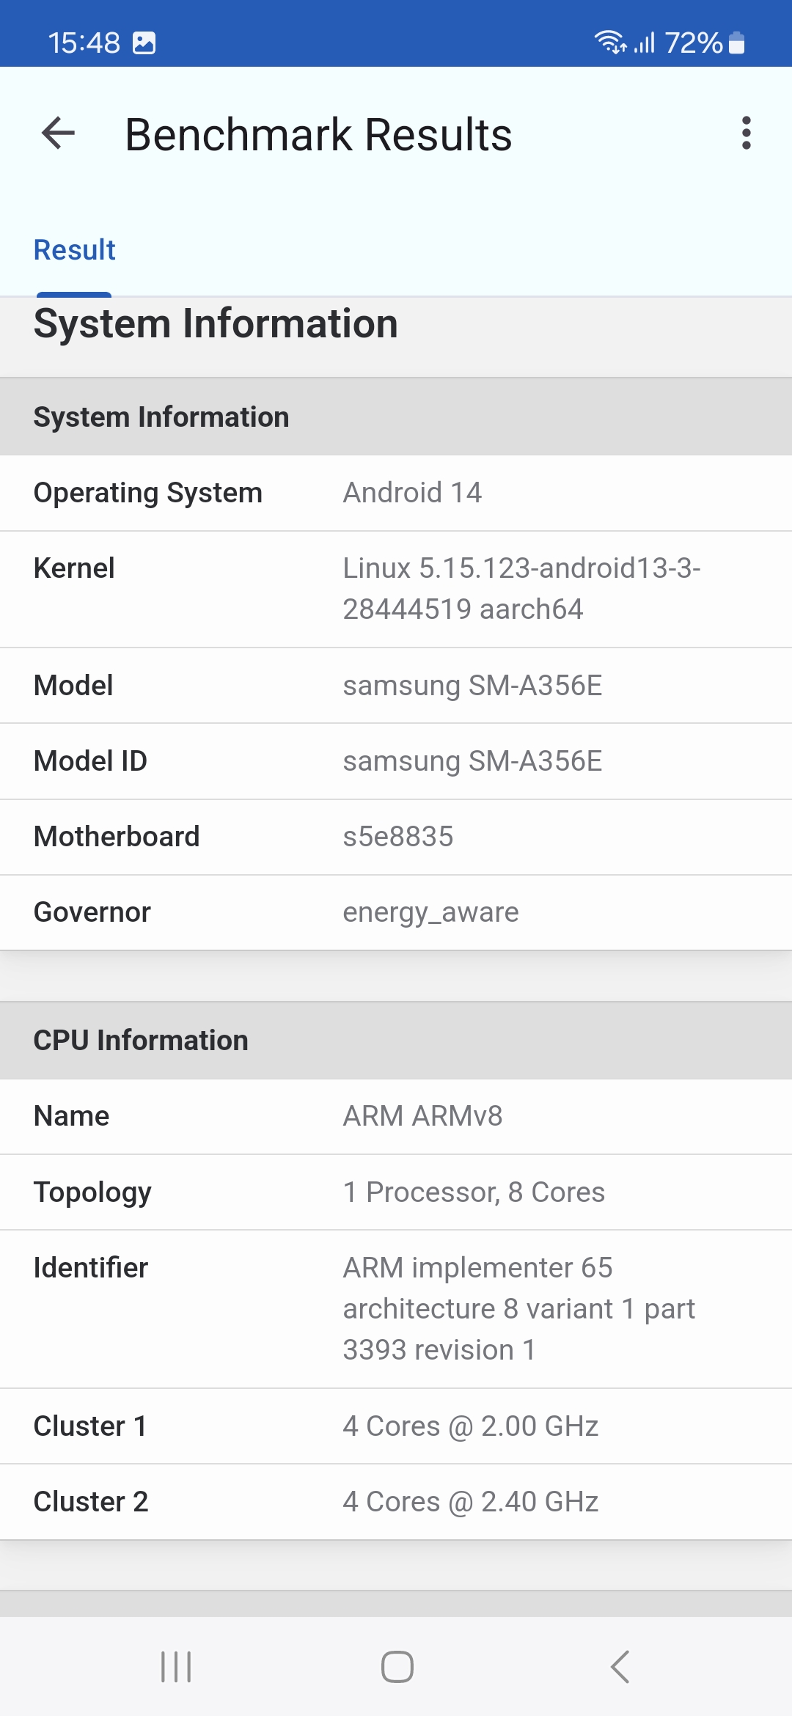
Task: Tap the Kernel version row
Action: (x=396, y=589)
